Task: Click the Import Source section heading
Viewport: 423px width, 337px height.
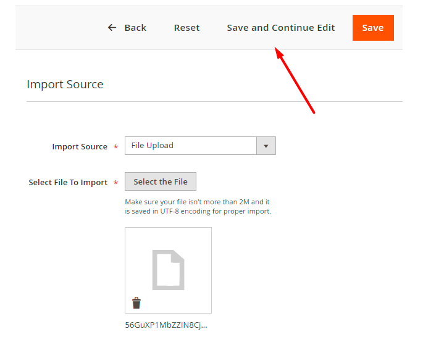Action: click(x=65, y=85)
